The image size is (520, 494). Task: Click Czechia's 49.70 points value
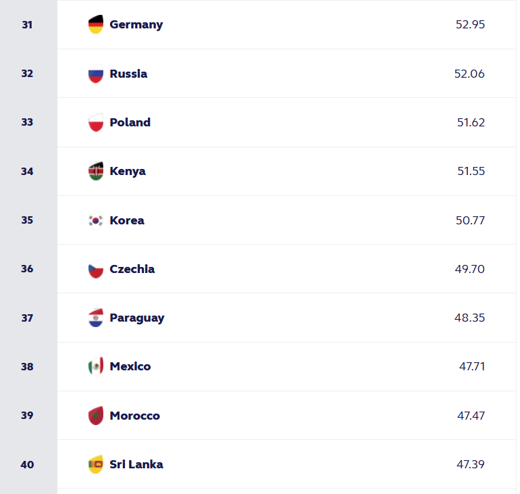pyautogui.click(x=469, y=269)
